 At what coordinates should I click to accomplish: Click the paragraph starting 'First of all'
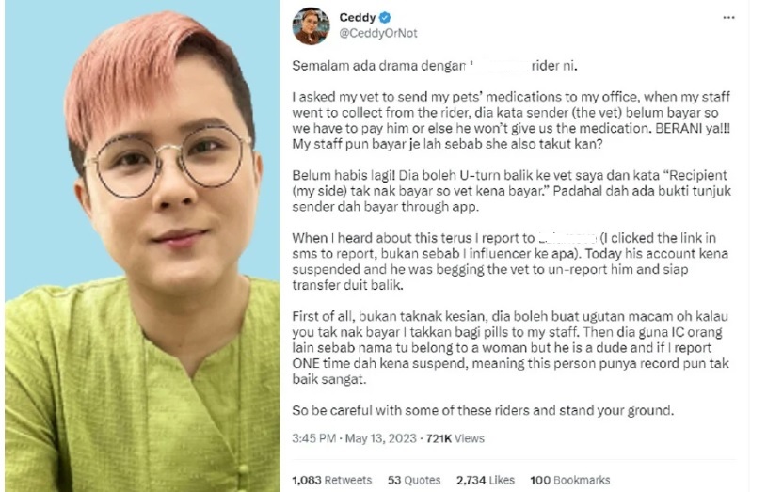coord(511,347)
